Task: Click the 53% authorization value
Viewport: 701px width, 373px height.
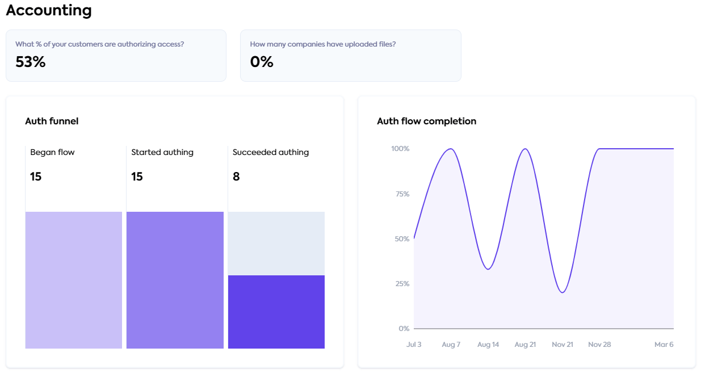Action: pos(31,62)
